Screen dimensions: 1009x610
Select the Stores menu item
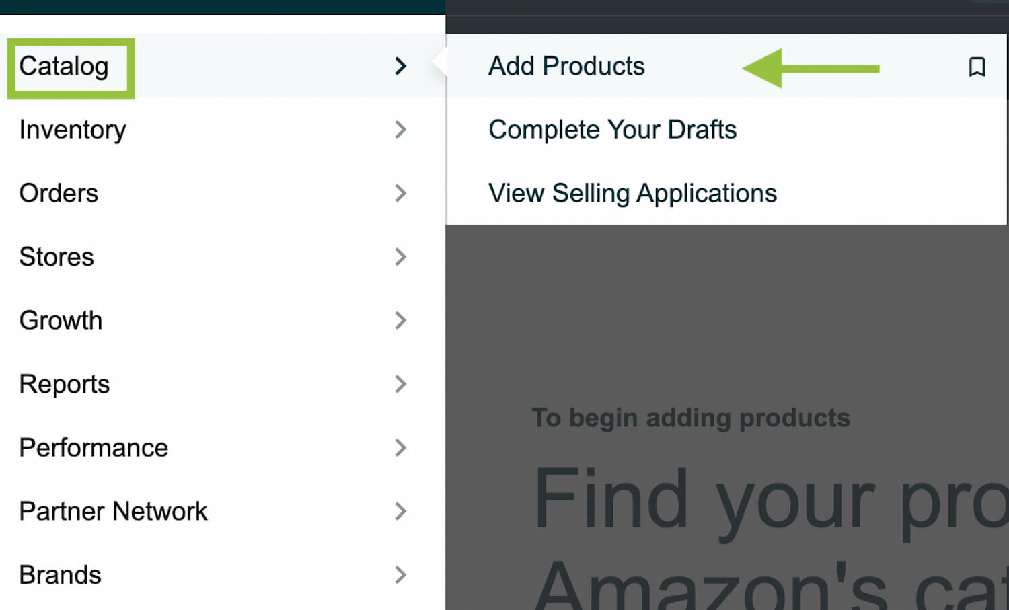tap(223, 256)
